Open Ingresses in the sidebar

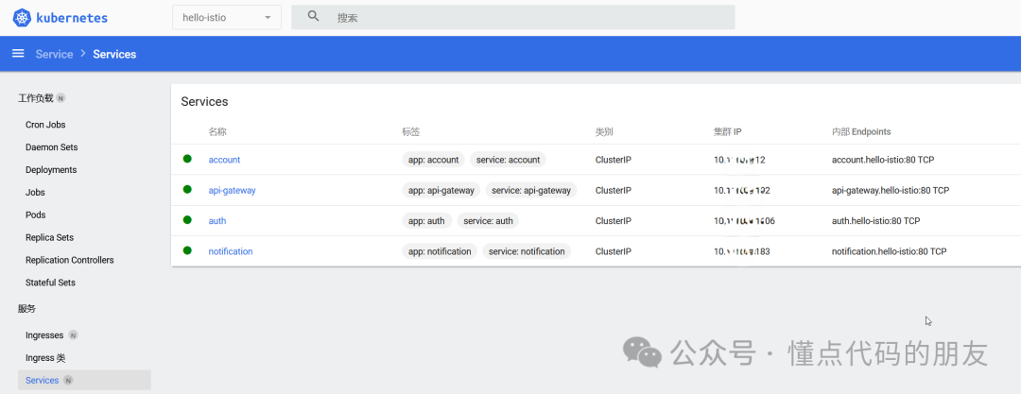(x=44, y=335)
